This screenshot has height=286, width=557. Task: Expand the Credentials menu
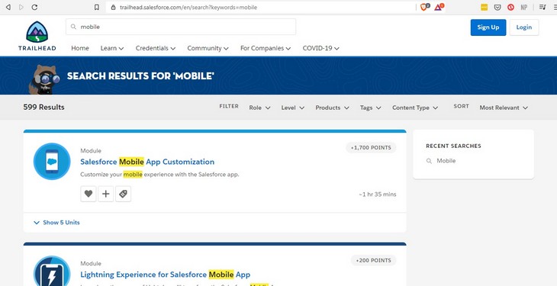click(x=155, y=48)
